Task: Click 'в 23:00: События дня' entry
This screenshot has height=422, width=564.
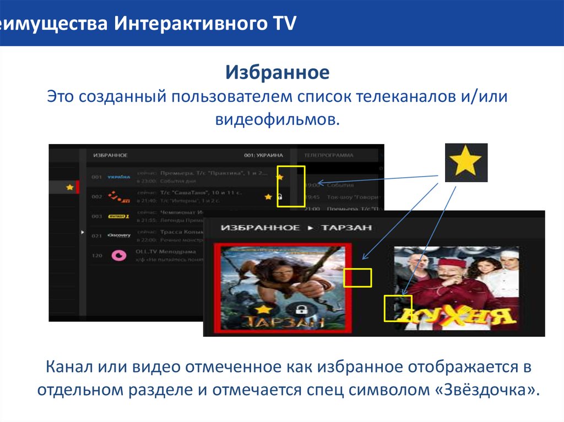Action: point(166,181)
